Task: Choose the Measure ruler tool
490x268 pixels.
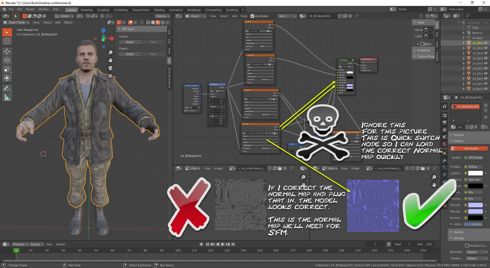Action: pyautogui.click(x=7, y=97)
